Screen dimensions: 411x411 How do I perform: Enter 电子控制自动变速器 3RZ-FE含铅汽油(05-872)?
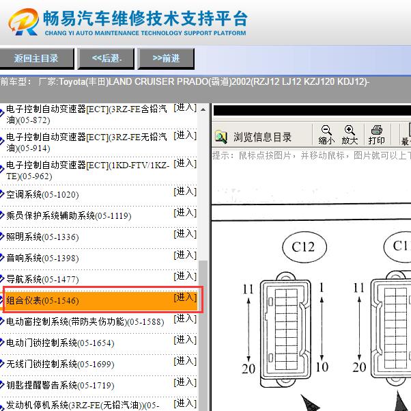click(185, 107)
